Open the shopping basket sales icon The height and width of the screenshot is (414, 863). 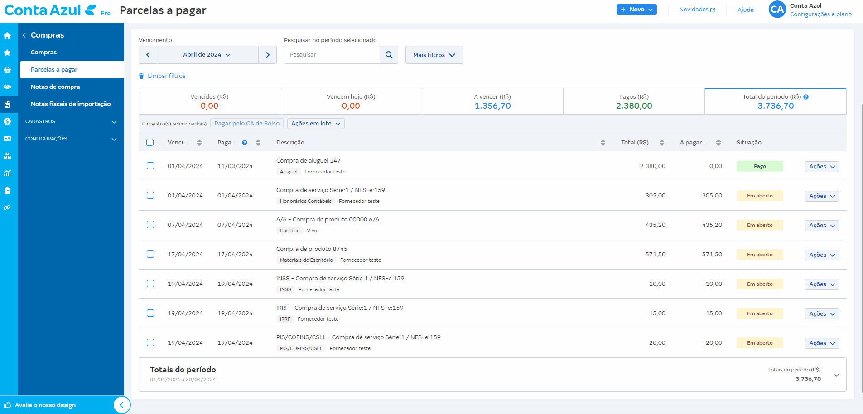pos(7,70)
